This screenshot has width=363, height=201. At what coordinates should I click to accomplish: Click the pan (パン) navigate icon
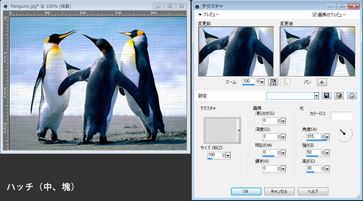322,82
